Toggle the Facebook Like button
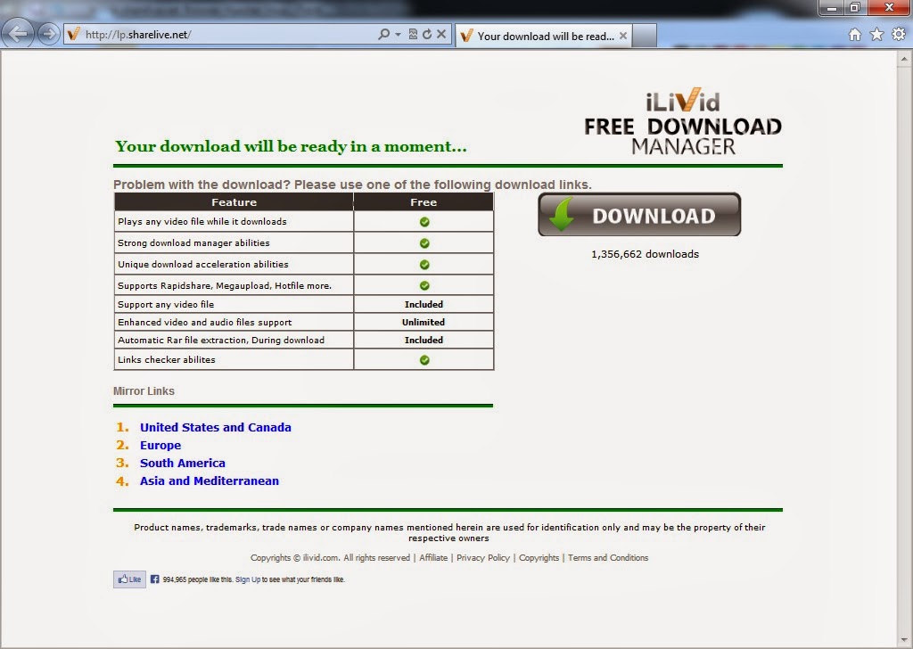This screenshot has height=649, width=913. click(x=128, y=579)
